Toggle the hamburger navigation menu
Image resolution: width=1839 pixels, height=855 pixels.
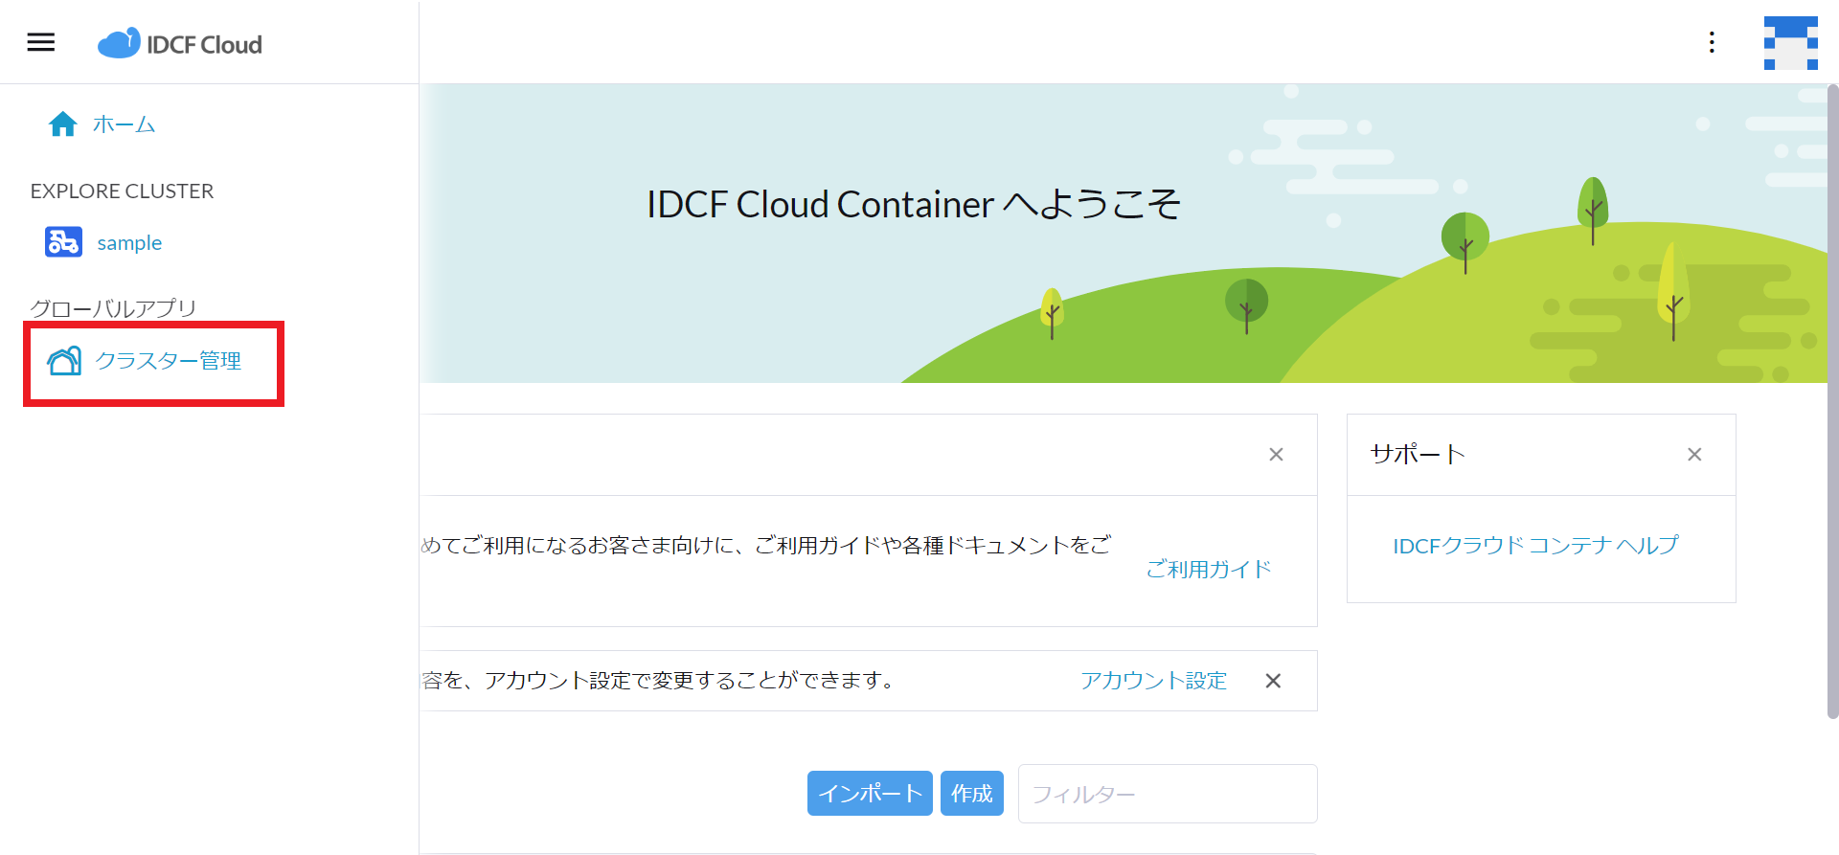[40, 42]
